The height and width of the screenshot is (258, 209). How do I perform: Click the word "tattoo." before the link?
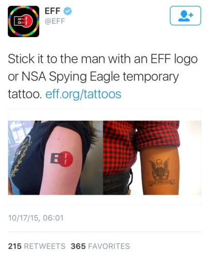(25, 94)
